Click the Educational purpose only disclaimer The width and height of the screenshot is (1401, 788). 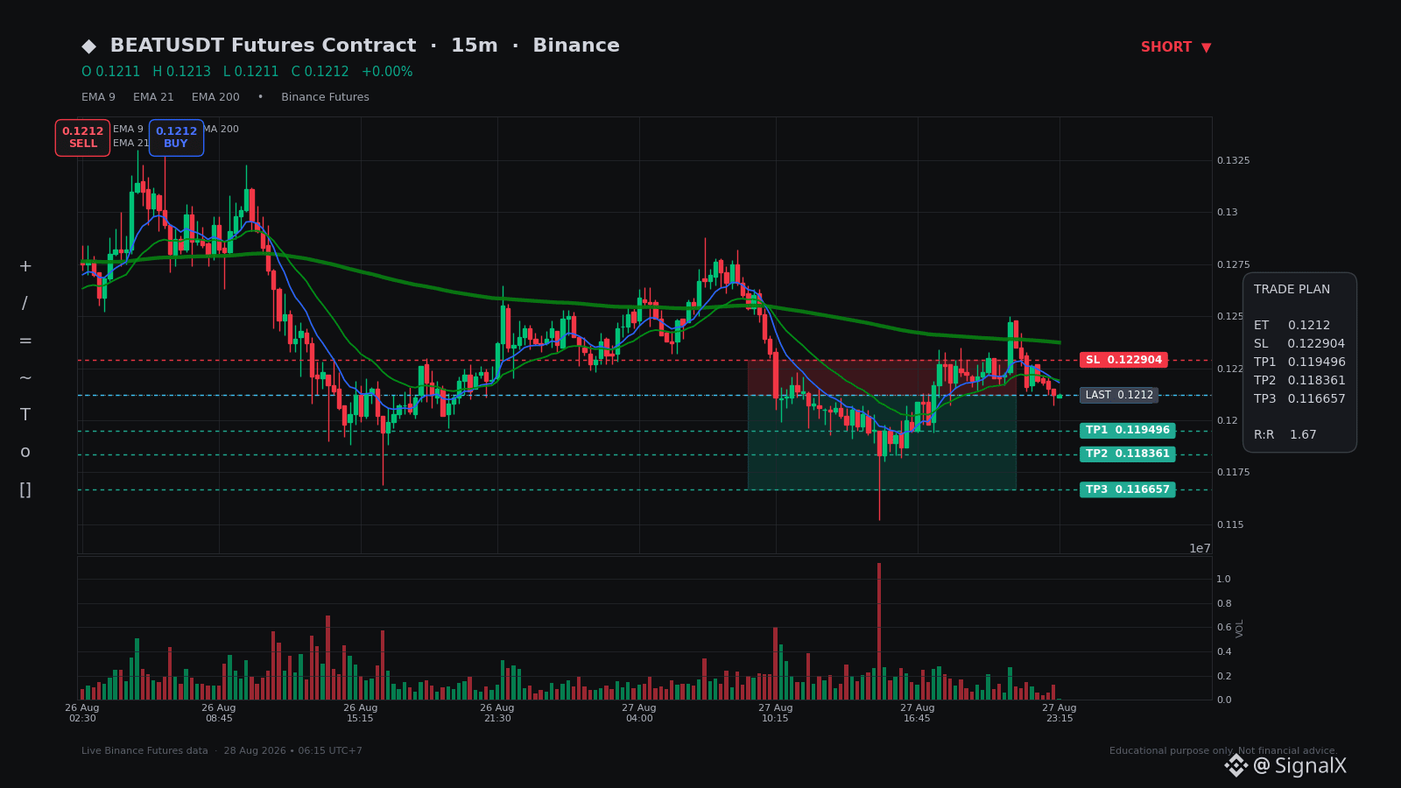(x=1223, y=751)
